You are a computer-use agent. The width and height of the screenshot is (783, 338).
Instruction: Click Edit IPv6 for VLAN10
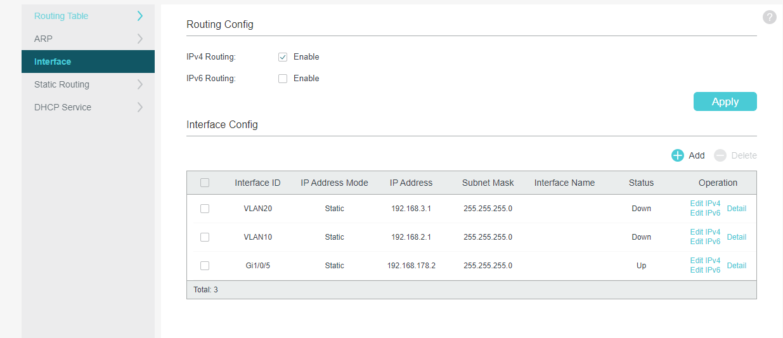click(x=705, y=242)
